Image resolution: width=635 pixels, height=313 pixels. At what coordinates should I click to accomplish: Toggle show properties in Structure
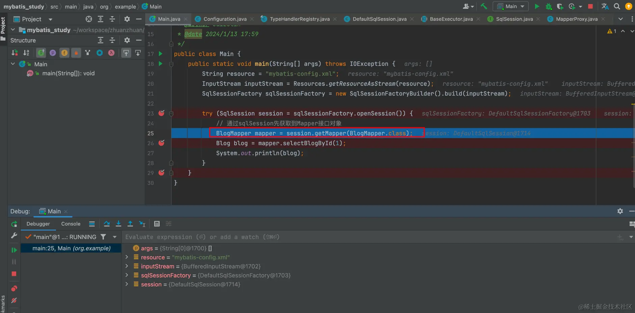click(53, 53)
